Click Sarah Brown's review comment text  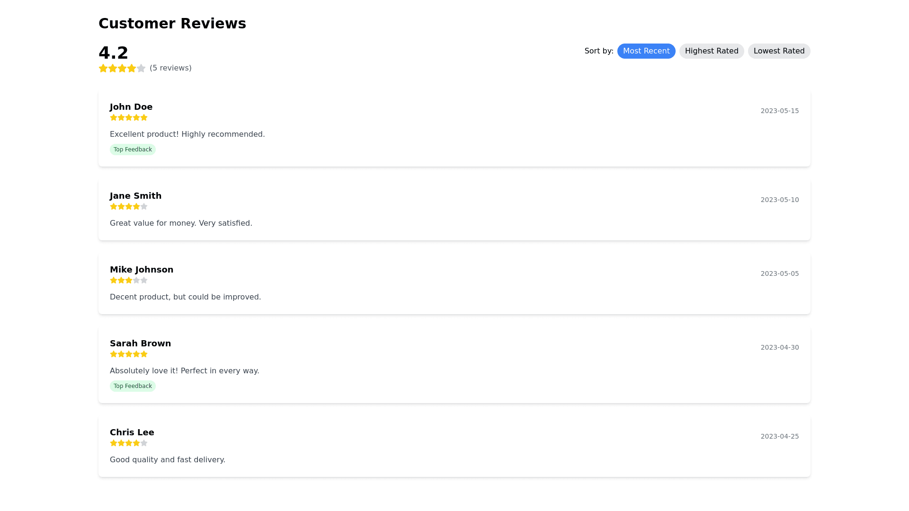click(x=184, y=371)
